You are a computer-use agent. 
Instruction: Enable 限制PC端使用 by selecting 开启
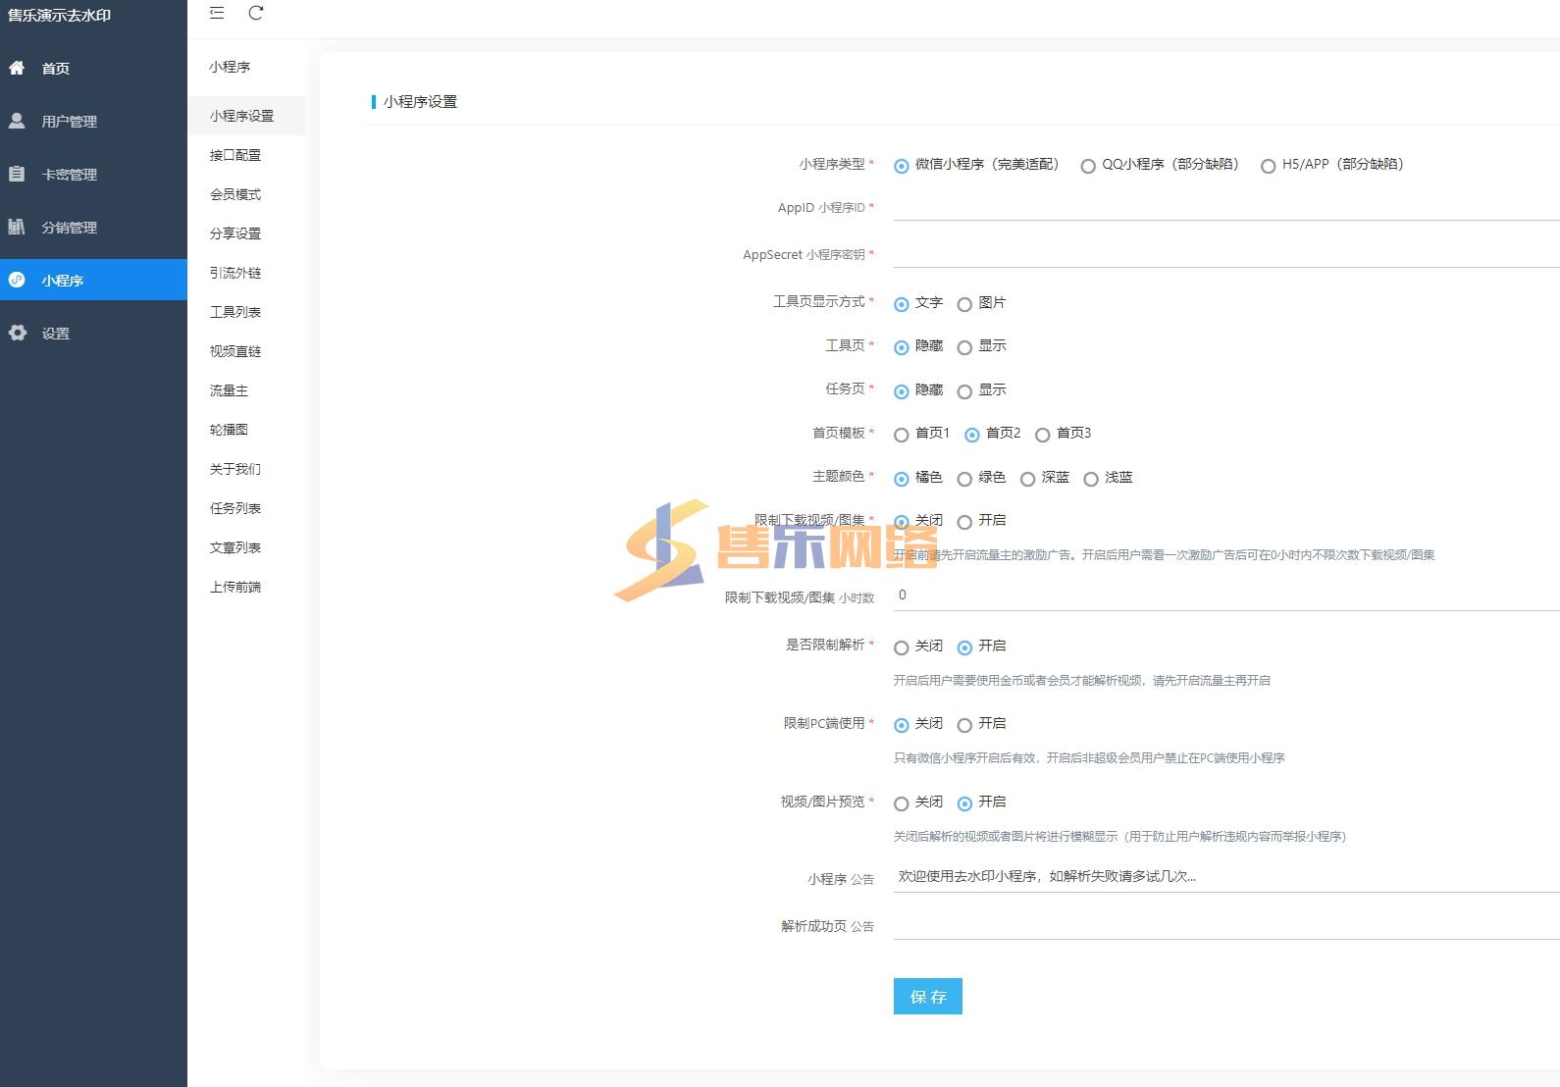(x=964, y=725)
